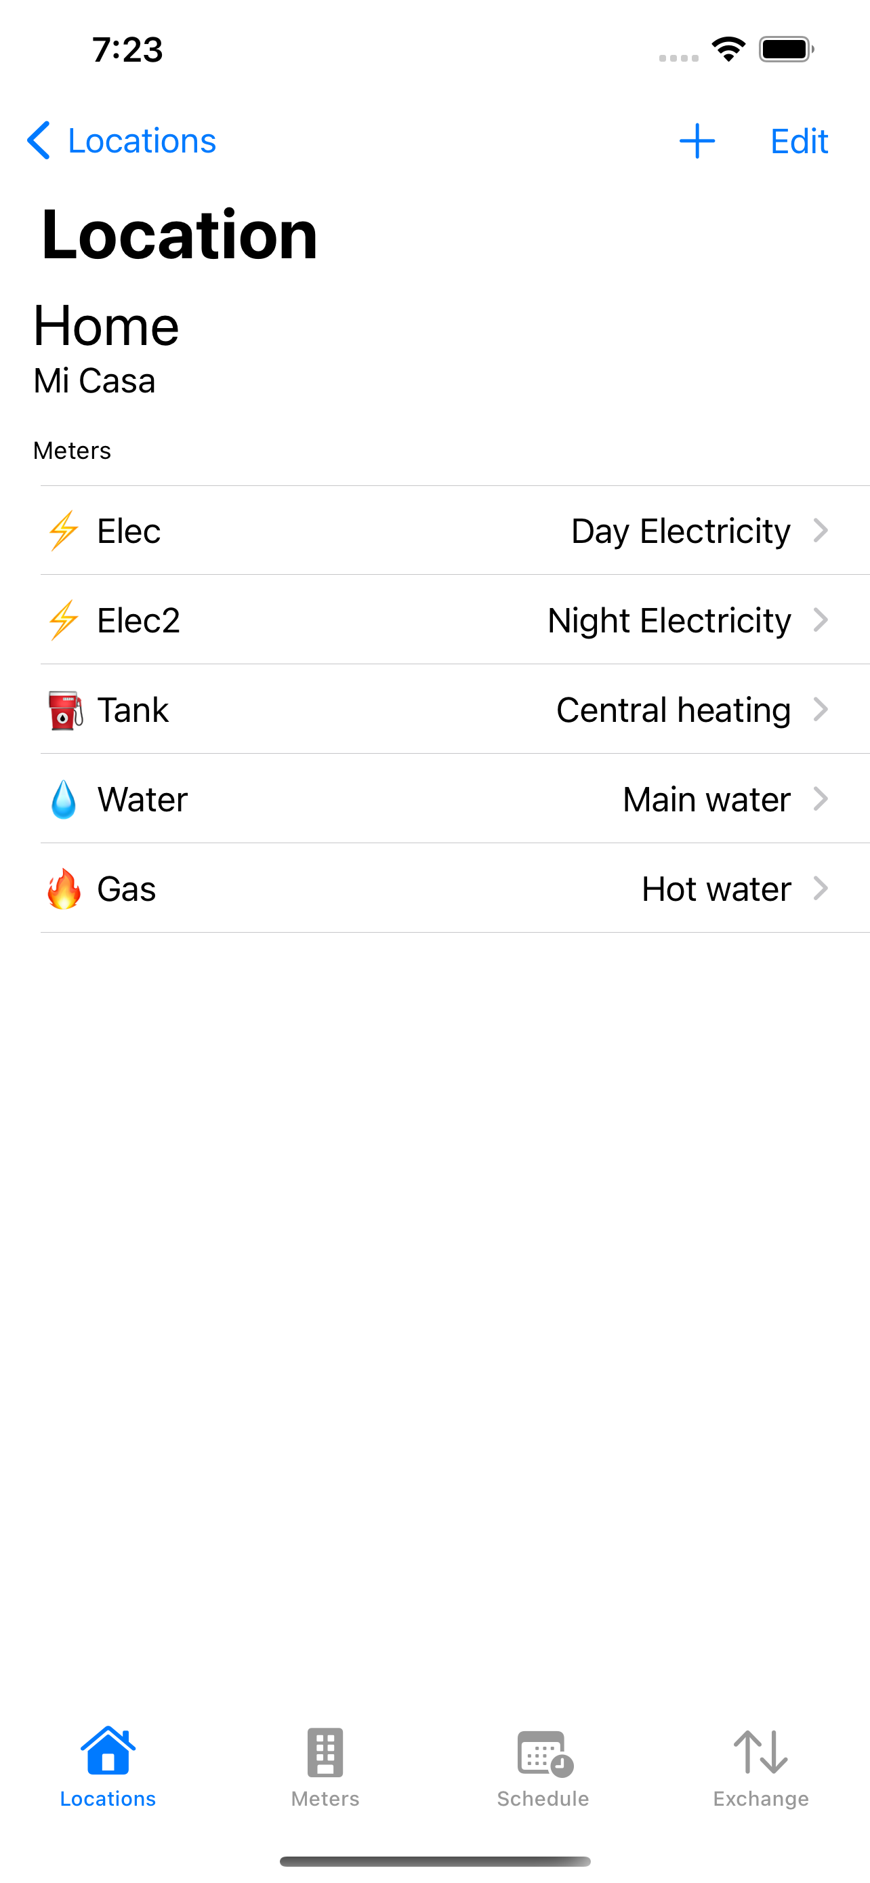Tap the Edit button
The width and height of the screenshot is (870, 1883).
799,141
